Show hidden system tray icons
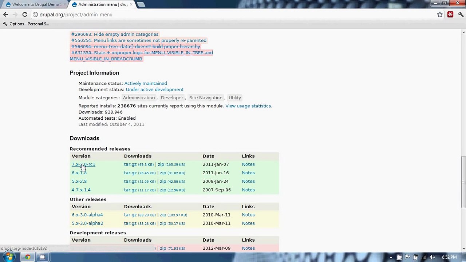Image resolution: width=466 pixels, height=262 pixels. coord(391,257)
